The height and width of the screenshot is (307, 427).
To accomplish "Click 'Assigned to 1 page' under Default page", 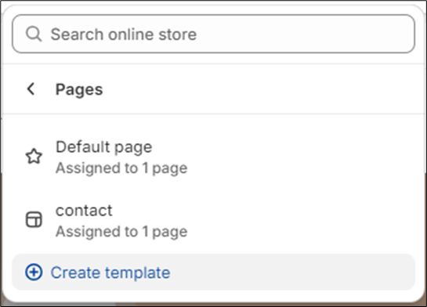I will point(121,168).
